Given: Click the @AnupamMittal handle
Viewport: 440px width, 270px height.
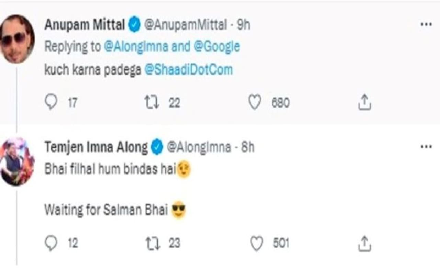Looking at the screenshot, I should [185, 25].
